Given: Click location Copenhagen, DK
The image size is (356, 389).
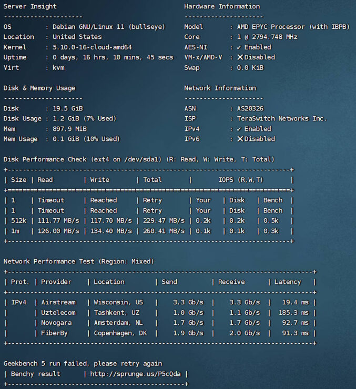Looking at the screenshot, I should pos(120,333).
